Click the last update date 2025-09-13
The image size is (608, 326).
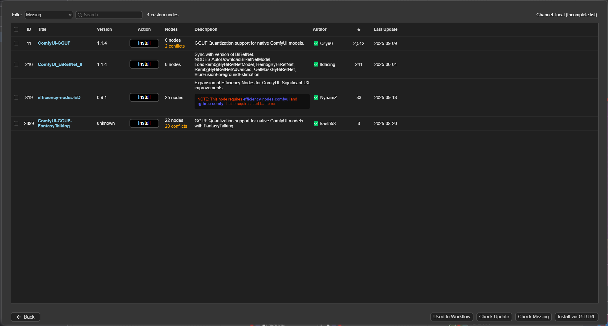[386, 98]
